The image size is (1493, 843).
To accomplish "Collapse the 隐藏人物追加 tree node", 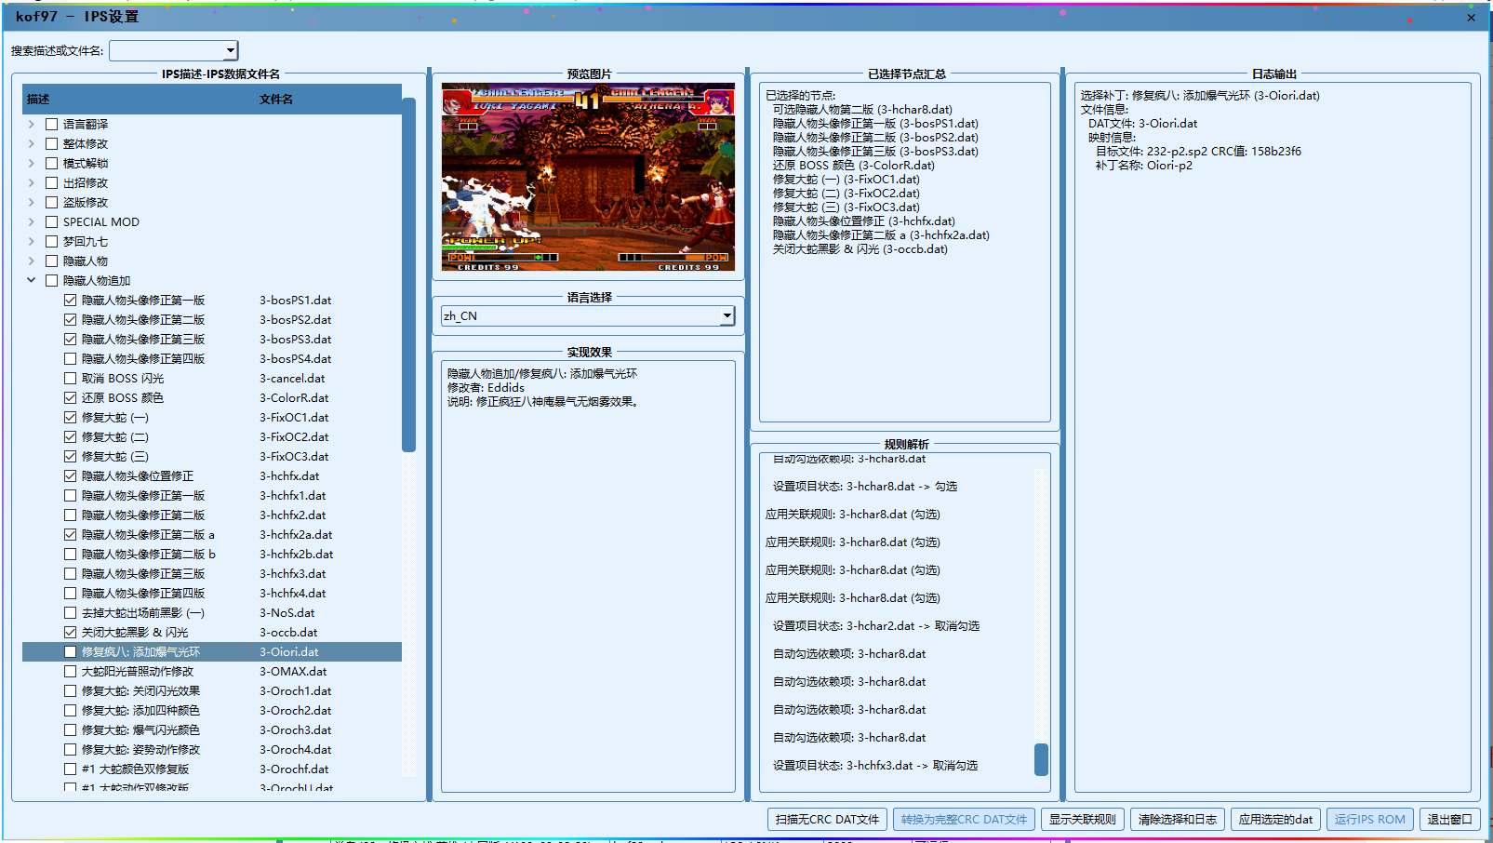I will click(x=31, y=280).
